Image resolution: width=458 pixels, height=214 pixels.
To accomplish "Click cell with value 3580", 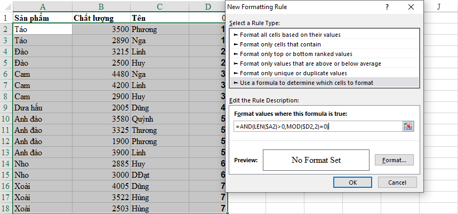I will coord(101,119).
